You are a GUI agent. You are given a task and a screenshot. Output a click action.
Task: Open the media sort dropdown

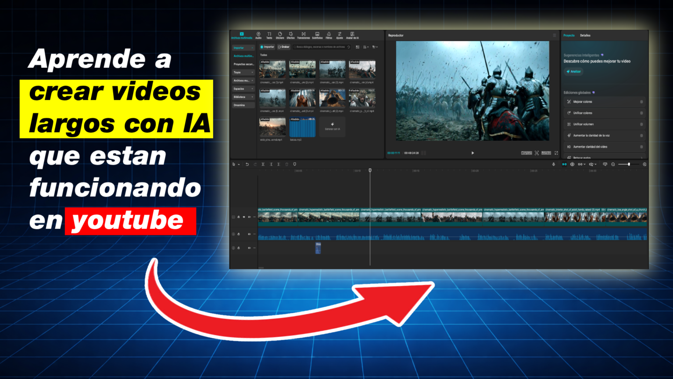(x=366, y=47)
